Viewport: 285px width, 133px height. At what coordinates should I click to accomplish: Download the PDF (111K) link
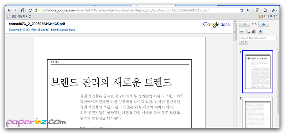click(19, 30)
